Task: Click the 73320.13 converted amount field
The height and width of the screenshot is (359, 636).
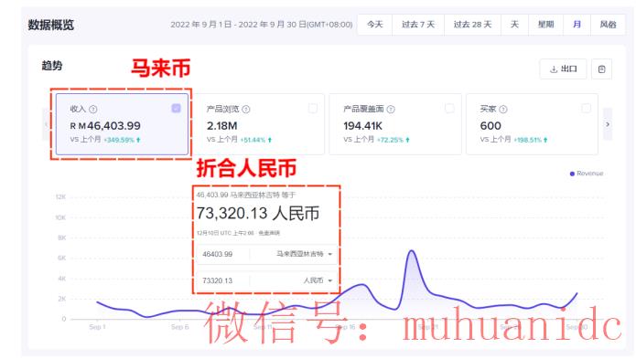Action: coord(218,280)
